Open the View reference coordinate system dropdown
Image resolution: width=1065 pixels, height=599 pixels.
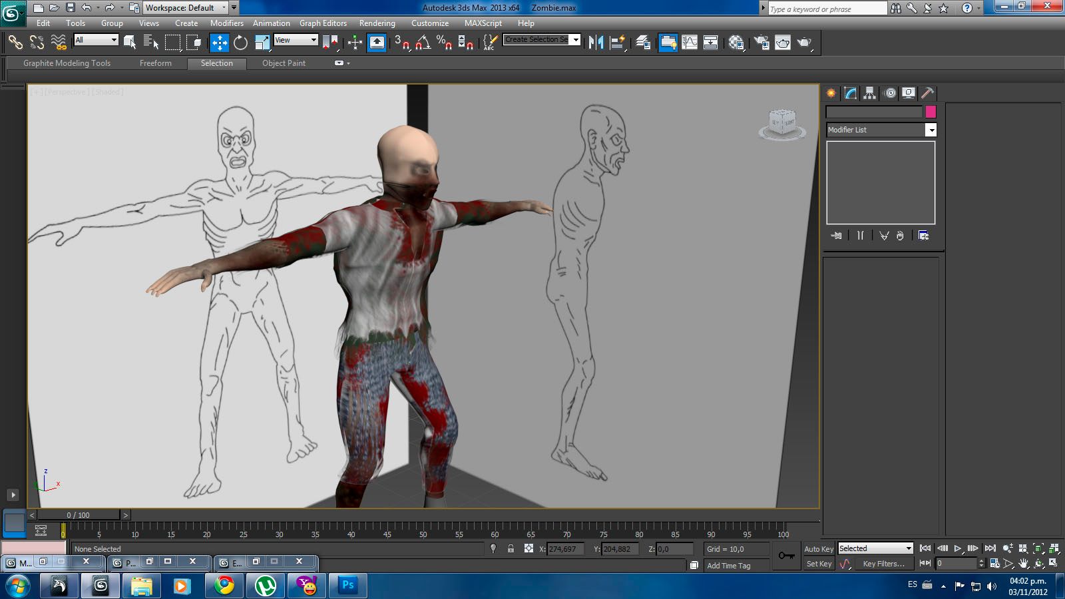coord(313,40)
